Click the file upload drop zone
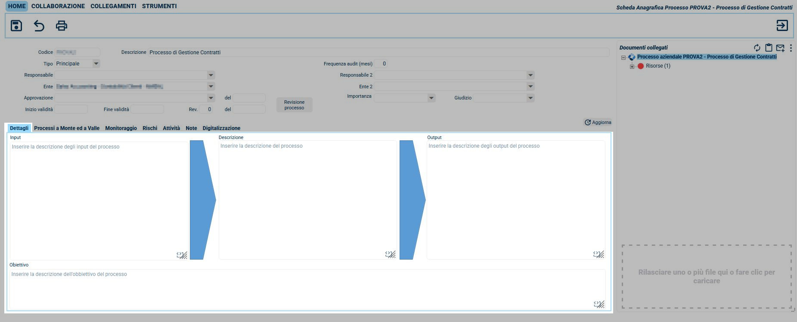 coord(706,276)
